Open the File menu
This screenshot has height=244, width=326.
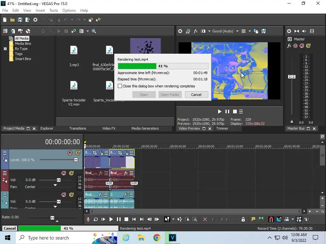[5, 10]
